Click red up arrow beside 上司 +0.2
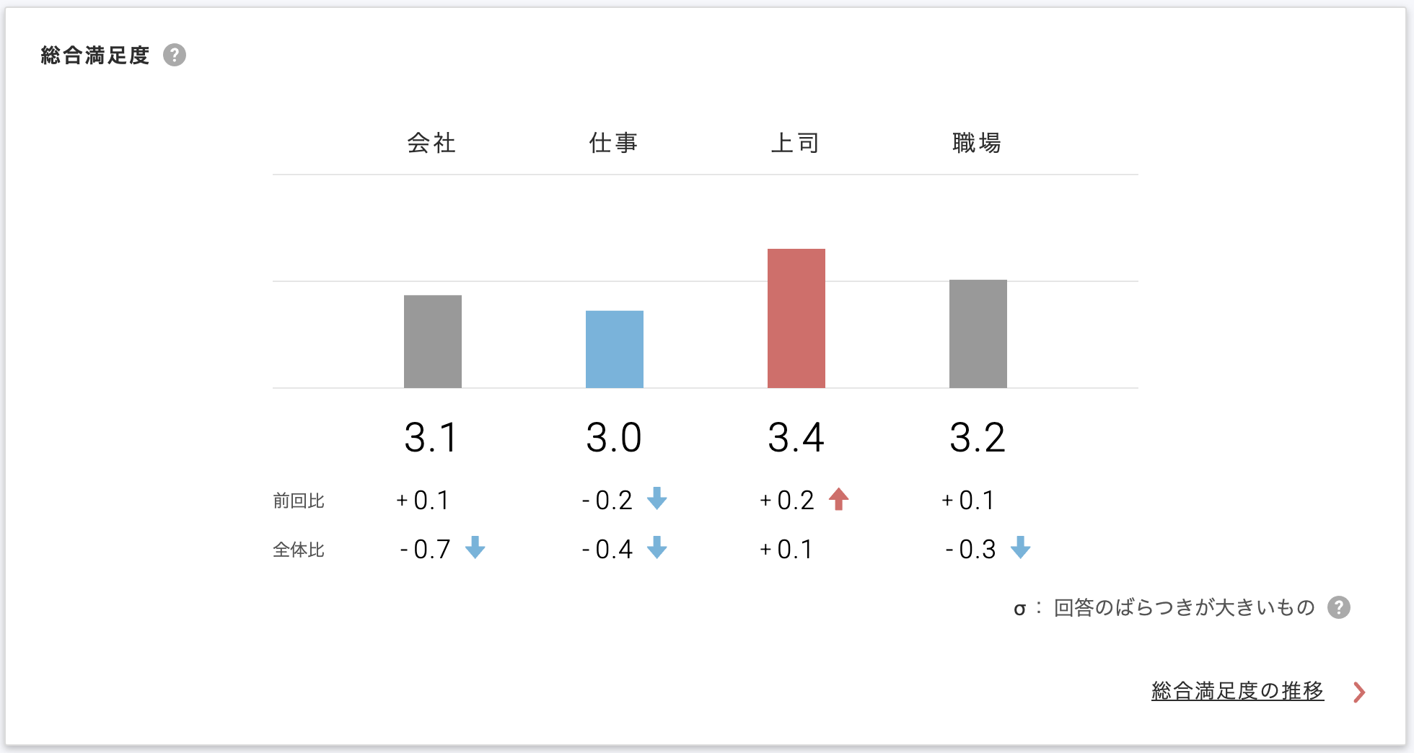The image size is (1414, 753). tap(838, 498)
